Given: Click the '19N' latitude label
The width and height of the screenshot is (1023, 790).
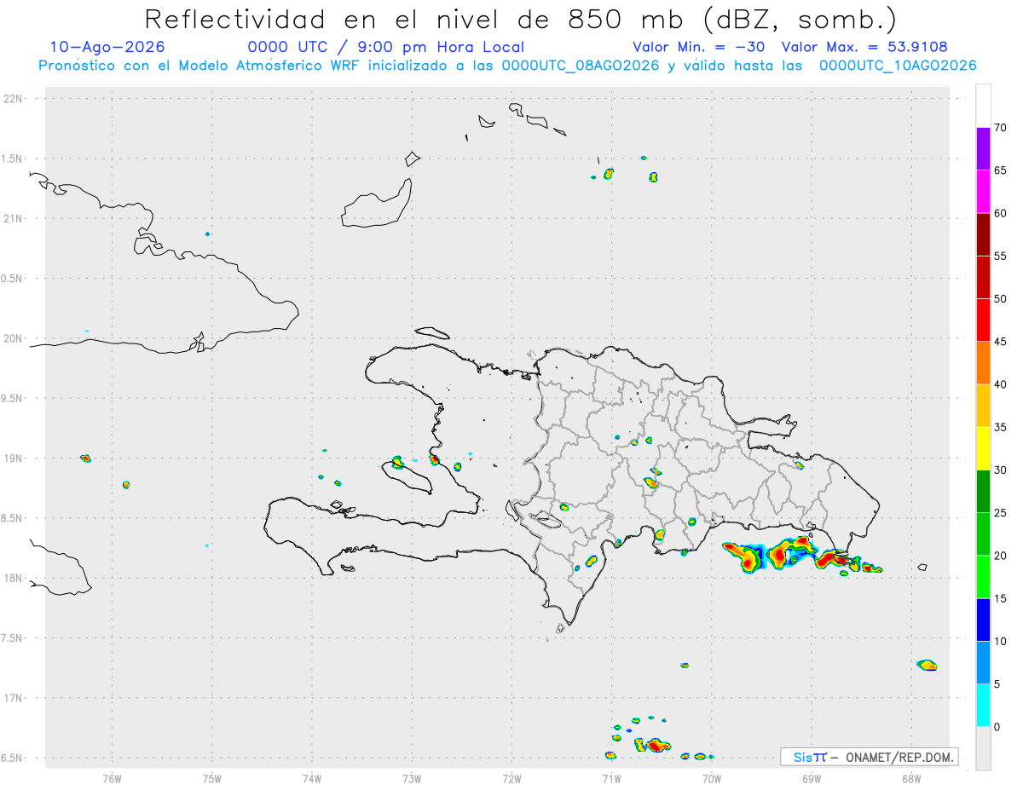Looking at the screenshot, I should click(x=14, y=458).
